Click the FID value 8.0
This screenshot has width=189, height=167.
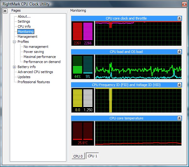point(77,110)
